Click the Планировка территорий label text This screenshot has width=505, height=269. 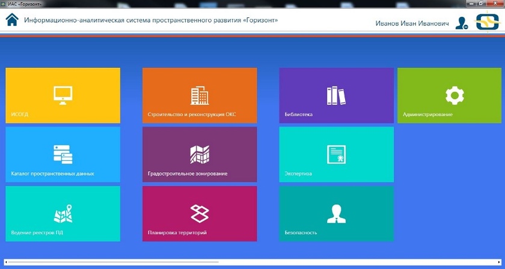click(x=177, y=232)
